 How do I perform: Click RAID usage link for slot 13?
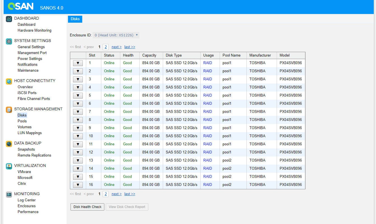[x=208, y=160]
